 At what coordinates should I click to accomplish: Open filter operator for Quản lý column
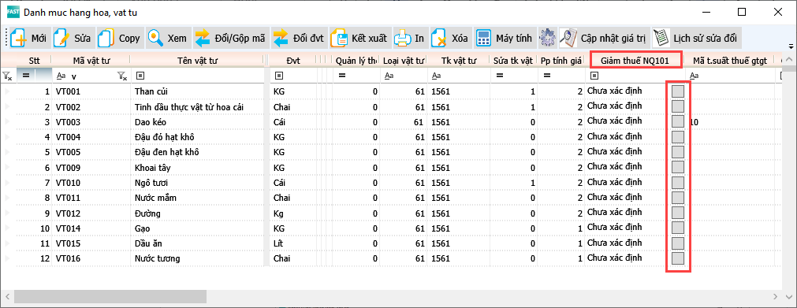[341, 76]
